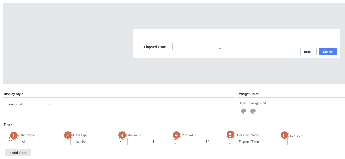Open the Line color palette picker
This screenshot has height=159, width=345.
click(x=243, y=111)
